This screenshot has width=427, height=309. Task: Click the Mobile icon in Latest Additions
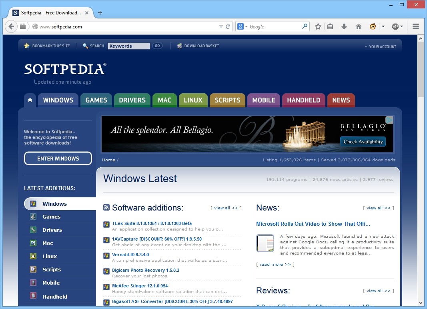pos(33,283)
